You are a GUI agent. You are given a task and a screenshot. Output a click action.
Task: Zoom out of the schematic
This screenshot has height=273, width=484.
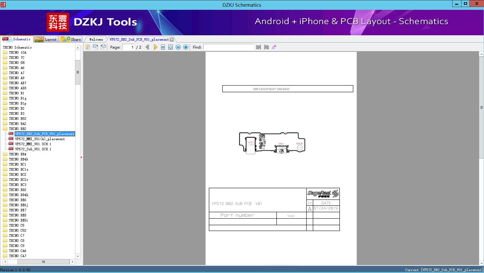click(x=178, y=47)
